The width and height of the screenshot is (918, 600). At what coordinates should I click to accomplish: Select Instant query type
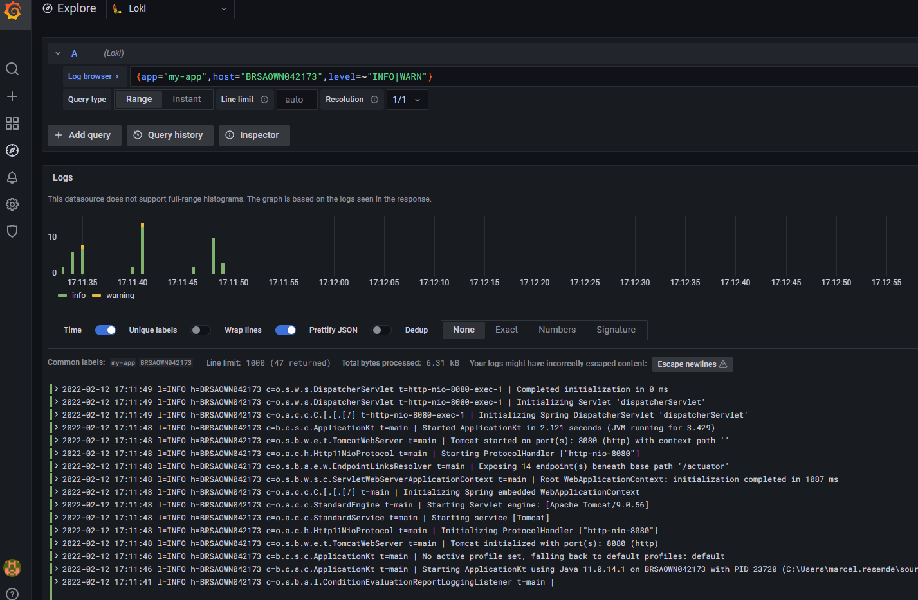[187, 99]
